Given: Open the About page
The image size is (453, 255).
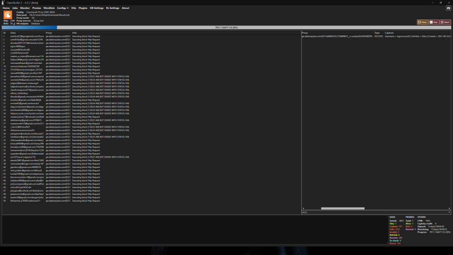Looking at the screenshot, I should pyautogui.click(x=125, y=8).
